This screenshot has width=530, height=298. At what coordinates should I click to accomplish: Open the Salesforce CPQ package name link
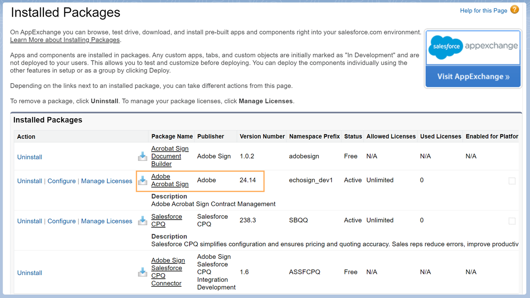[x=166, y=220]
